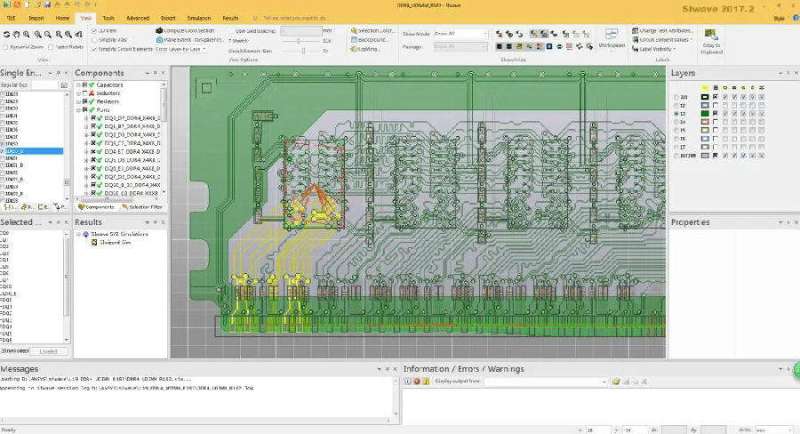Screen dimensions: 800x434
Task: Adjust the Z Stretch slider
Action: (299, 40)
